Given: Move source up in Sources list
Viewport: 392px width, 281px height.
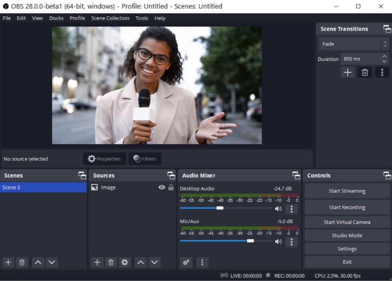Looking at the screenshot, I should [x=141, y=262].
